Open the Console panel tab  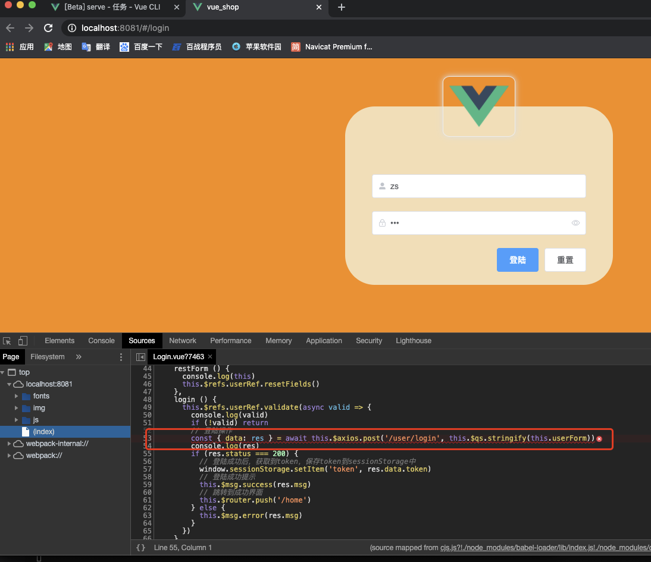click(101, 341)
